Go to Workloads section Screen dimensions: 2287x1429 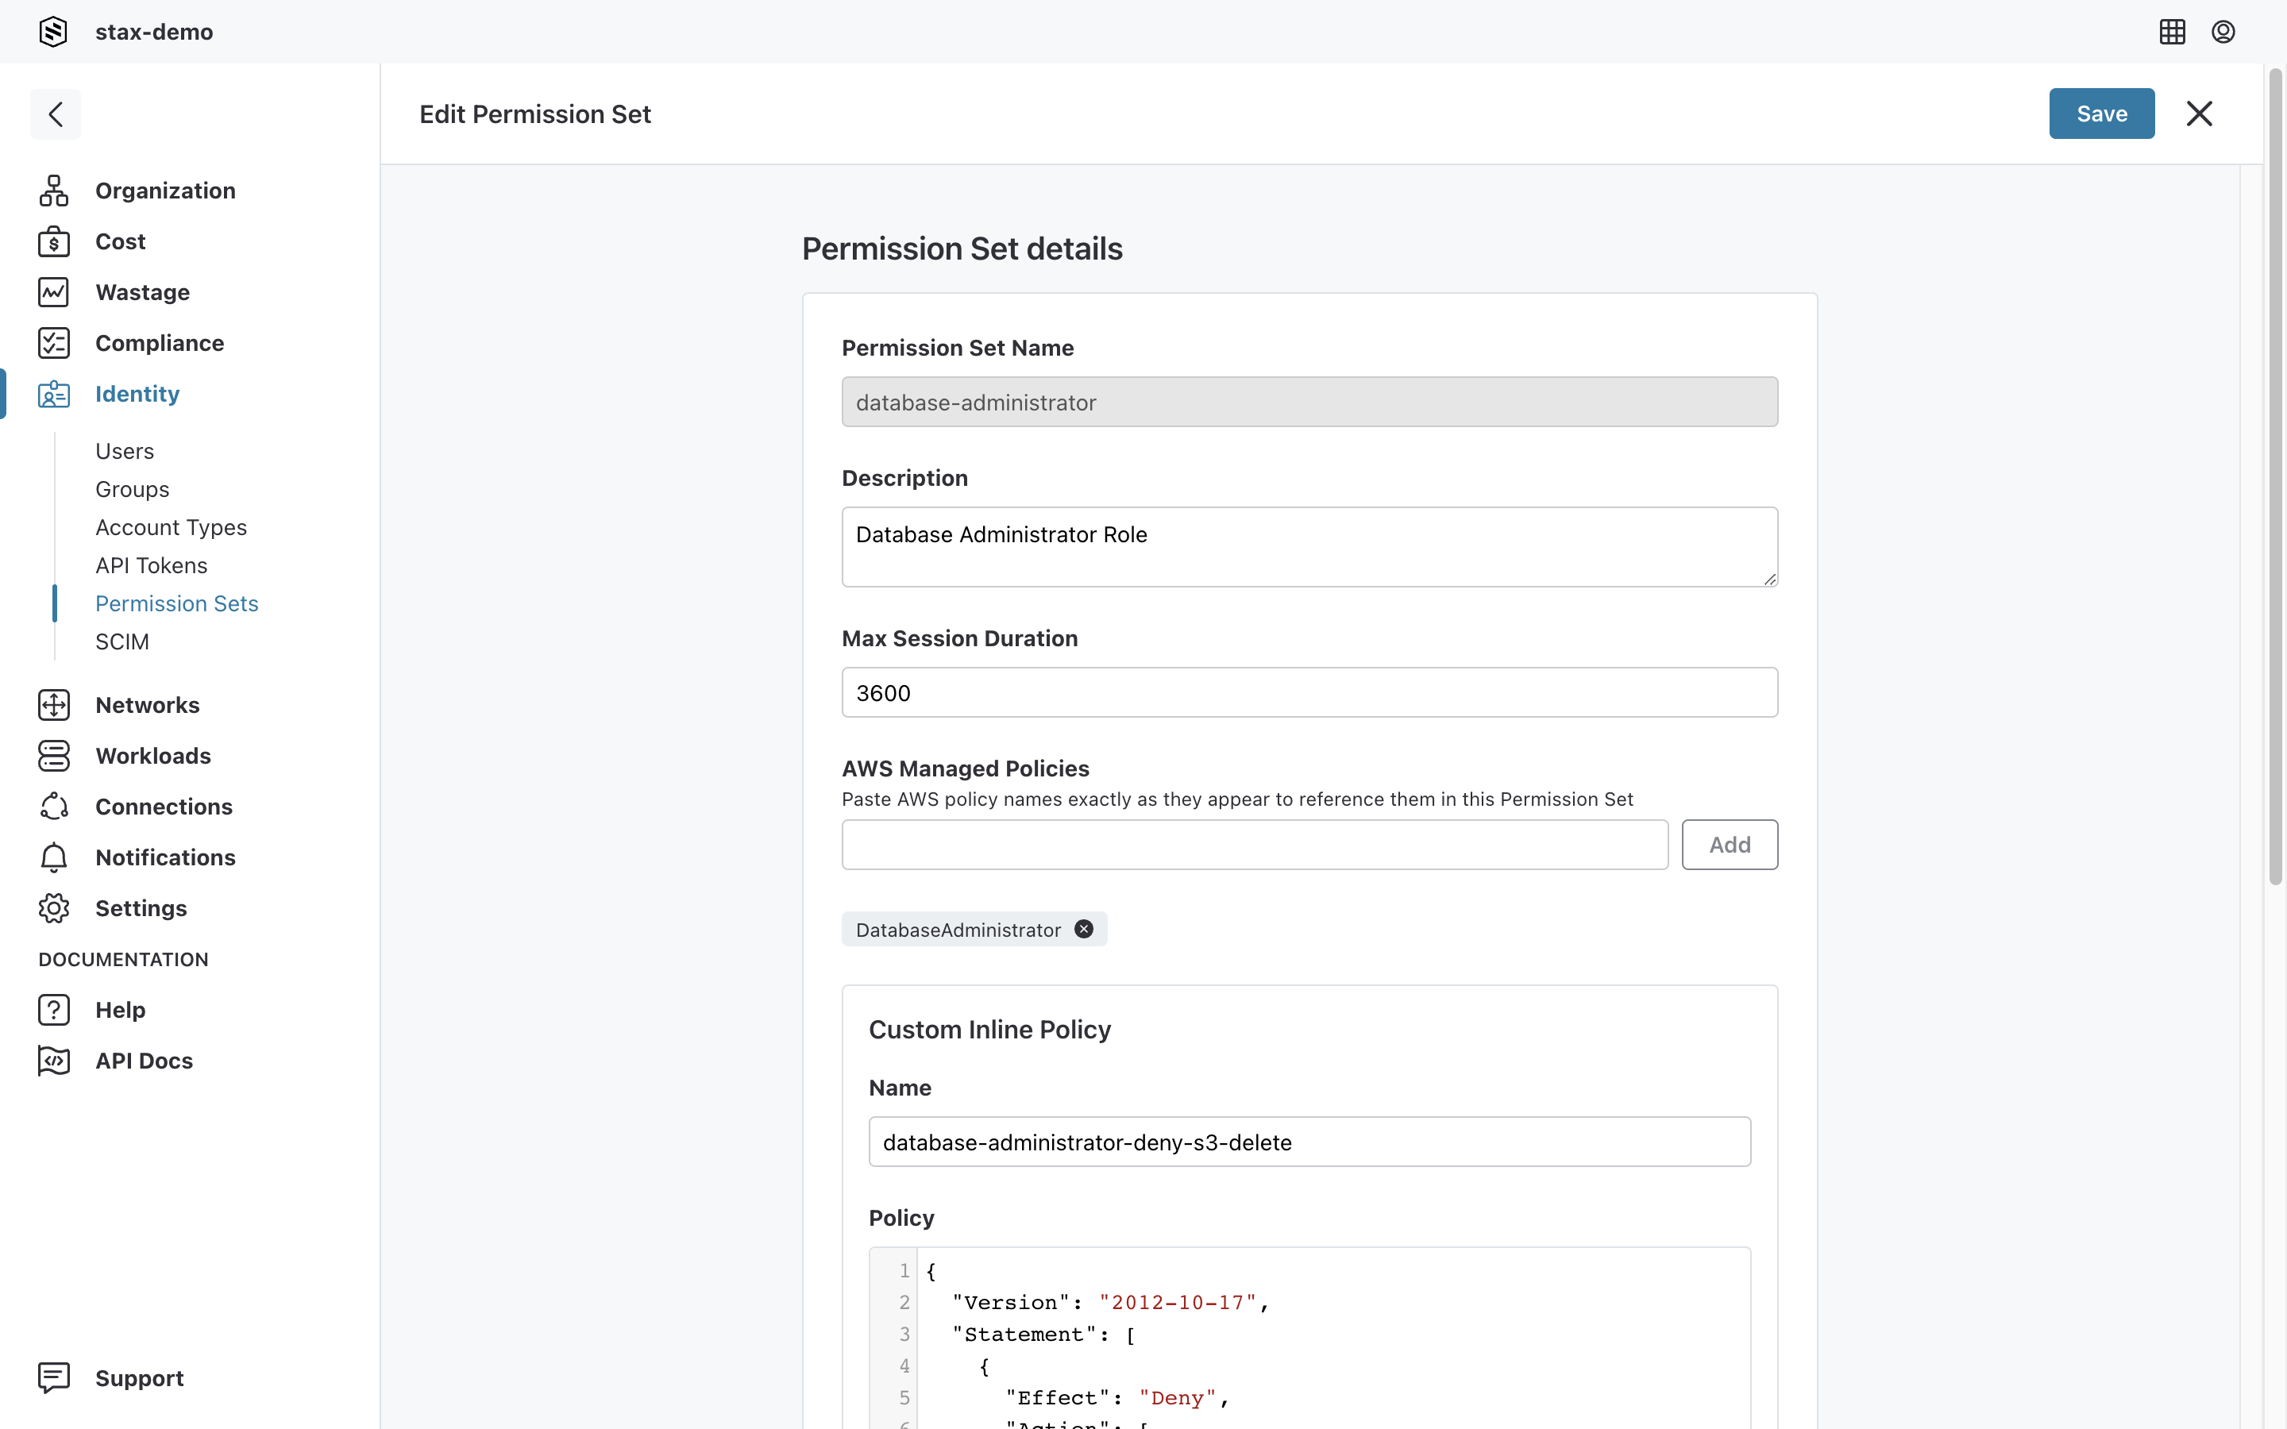(x=153, y=756)
